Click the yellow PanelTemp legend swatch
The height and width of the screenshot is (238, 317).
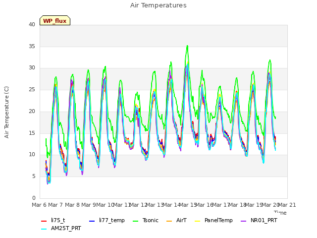click(x=197, y=221)
